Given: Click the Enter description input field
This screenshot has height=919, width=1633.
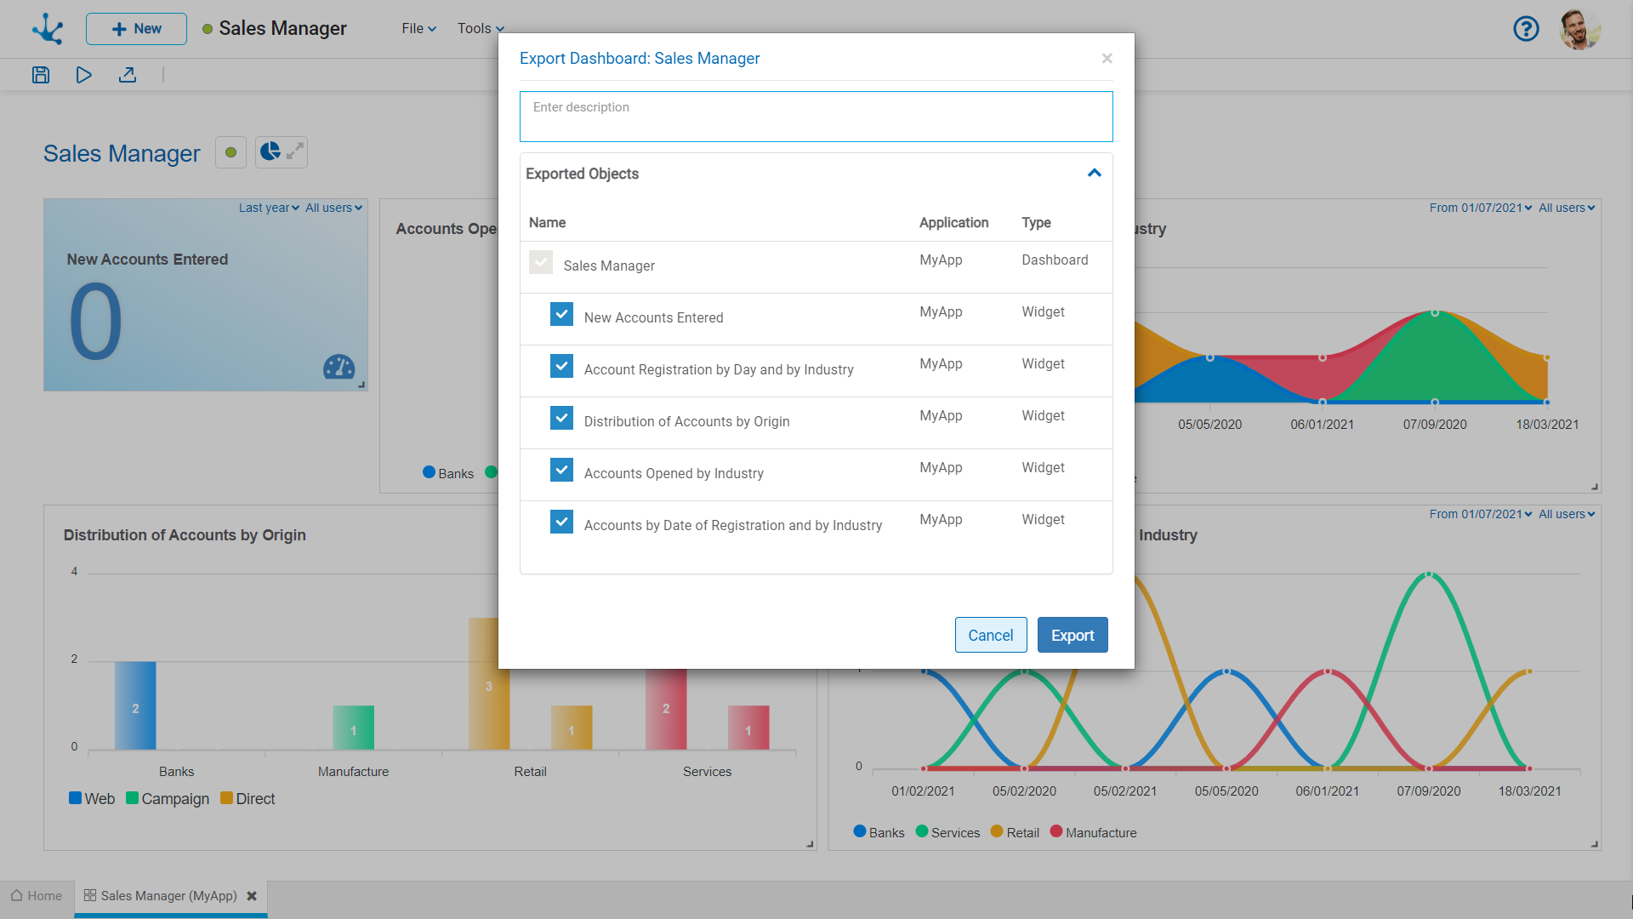Looking at the screenshot, I should tap(816, 117).
